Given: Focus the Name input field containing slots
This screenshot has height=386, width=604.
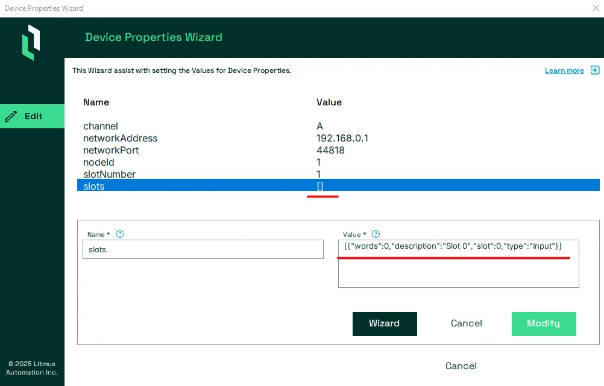Looking at the screenshot, I should pyautogui.click(x=203, y=249).
